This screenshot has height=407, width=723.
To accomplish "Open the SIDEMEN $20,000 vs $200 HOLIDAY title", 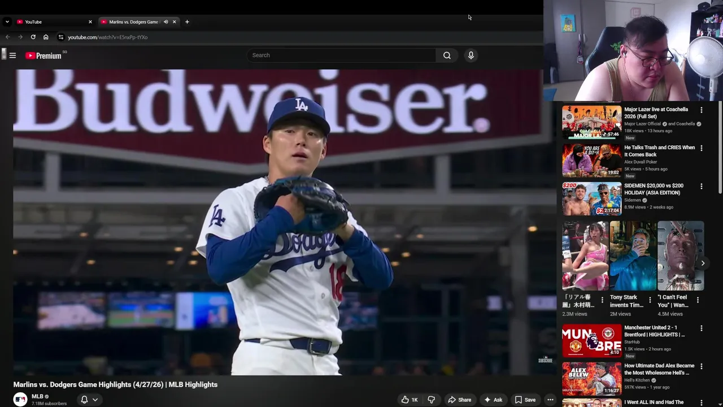I will click(x=654, y=189).
